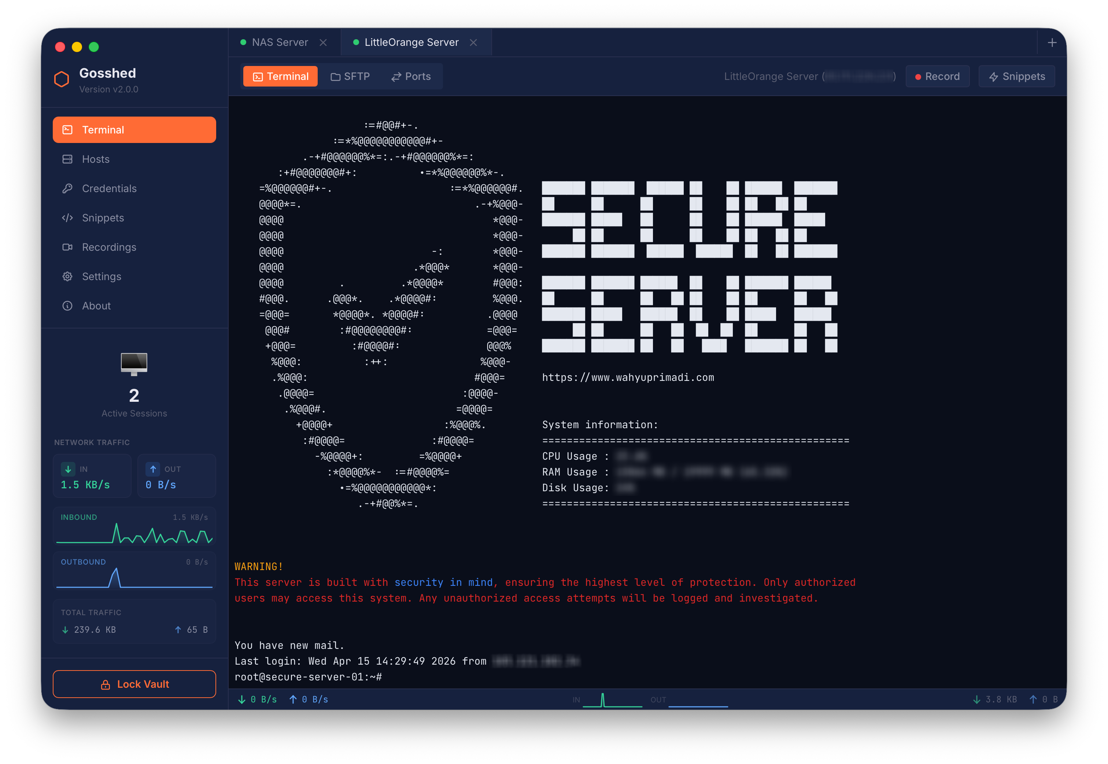Image resolution: width=1108 pixels, height=764 pixels.
Task: Click the WARNING! heading in terminal
Action: (x=258, y=567)
